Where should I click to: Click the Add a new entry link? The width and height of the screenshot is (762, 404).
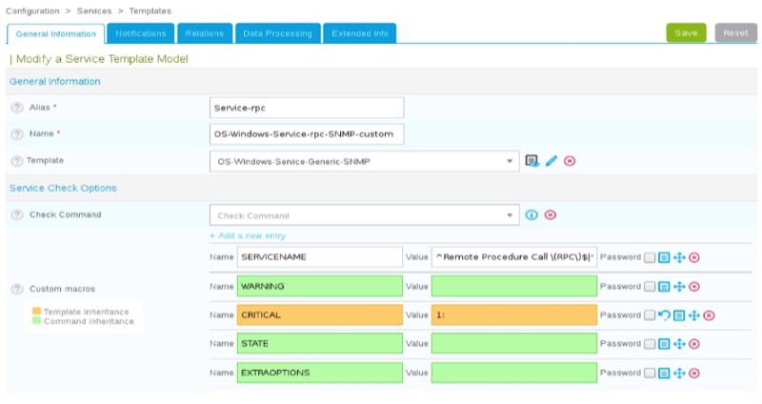(x=247, y=236)
